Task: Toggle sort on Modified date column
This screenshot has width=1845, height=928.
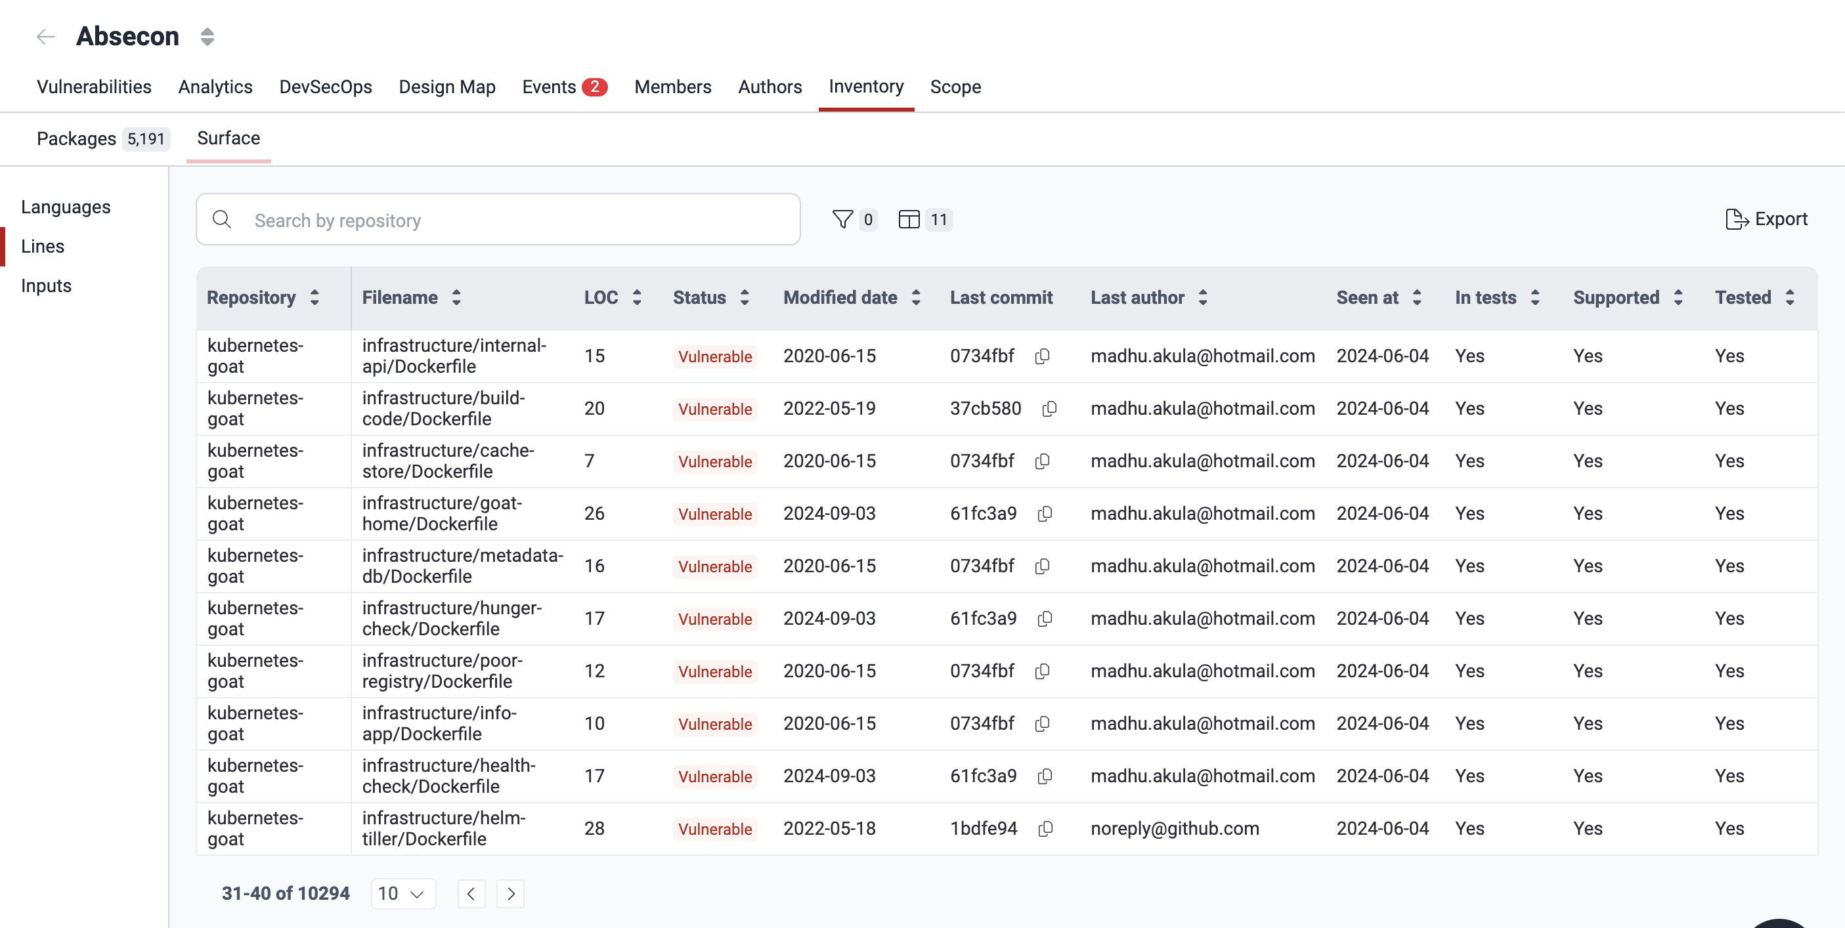Action: pyautogui.click(x=917, y=297)
